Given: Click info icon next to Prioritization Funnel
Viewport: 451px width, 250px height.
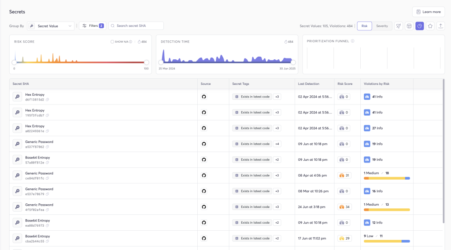Looking at the screenshot, I should tap(353, 41).
